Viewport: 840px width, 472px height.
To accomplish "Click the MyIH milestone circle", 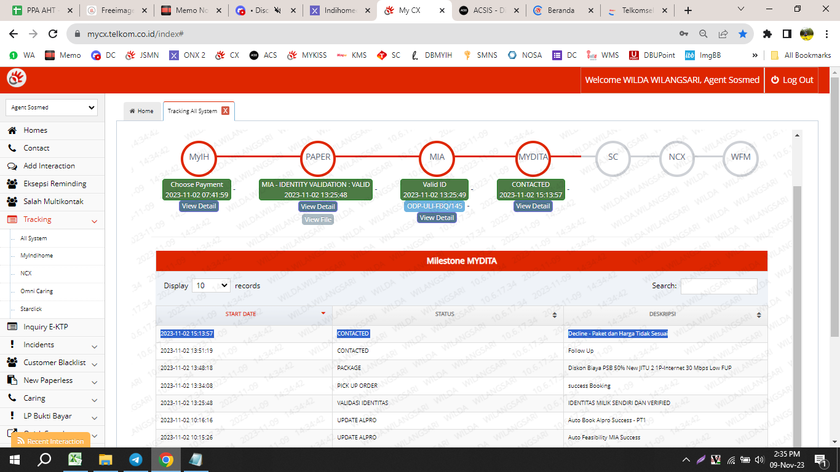I will point(199,157).
